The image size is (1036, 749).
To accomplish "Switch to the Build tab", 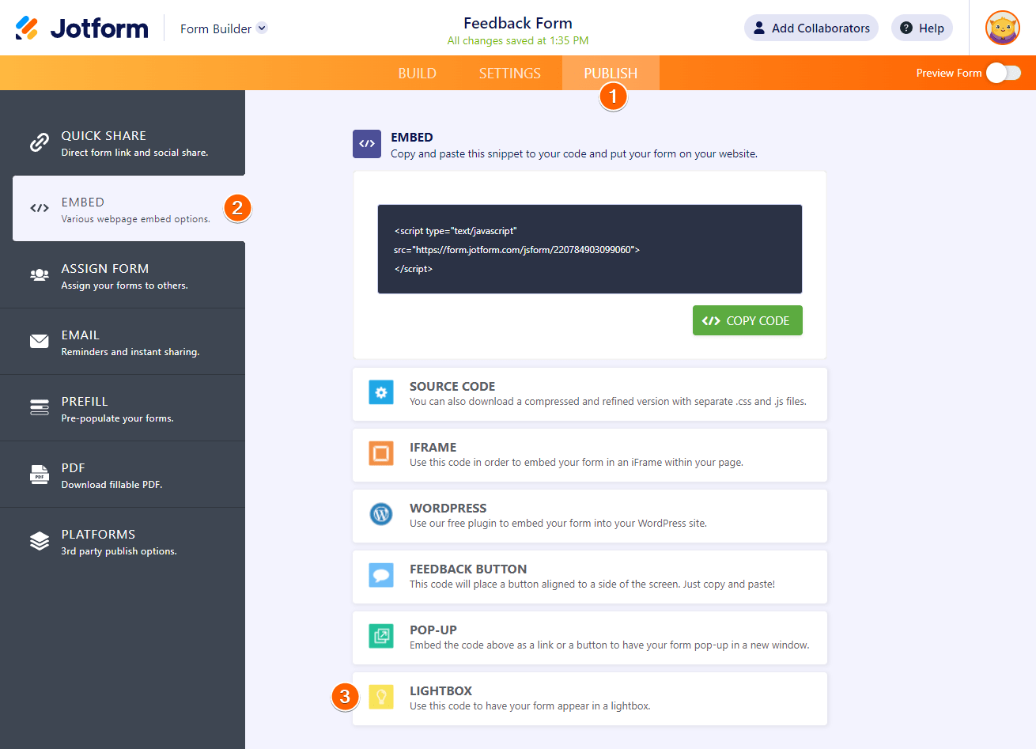I will tap(418, 73).
